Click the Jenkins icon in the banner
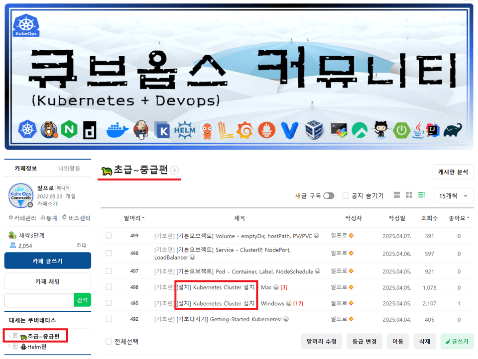This screenshot has height=359, width=478. coord(141,130)
